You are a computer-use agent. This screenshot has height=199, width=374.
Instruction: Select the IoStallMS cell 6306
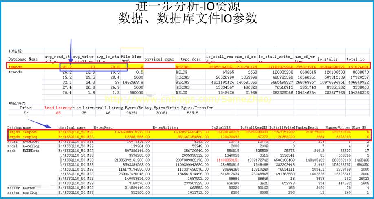coord(234,192)
